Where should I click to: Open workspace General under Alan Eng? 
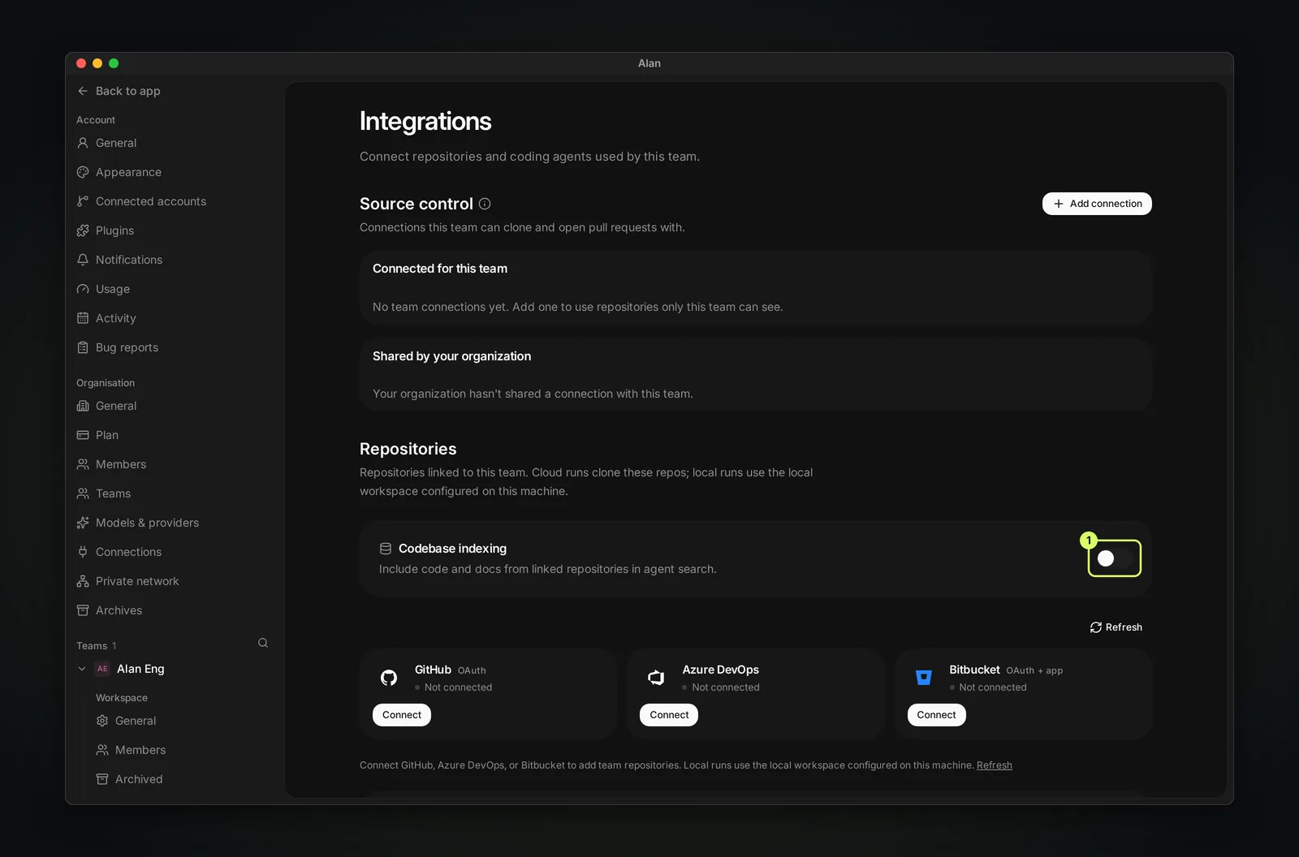136,721
